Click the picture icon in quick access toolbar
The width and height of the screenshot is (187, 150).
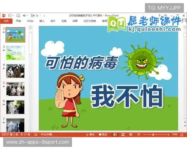pos(10,16)
